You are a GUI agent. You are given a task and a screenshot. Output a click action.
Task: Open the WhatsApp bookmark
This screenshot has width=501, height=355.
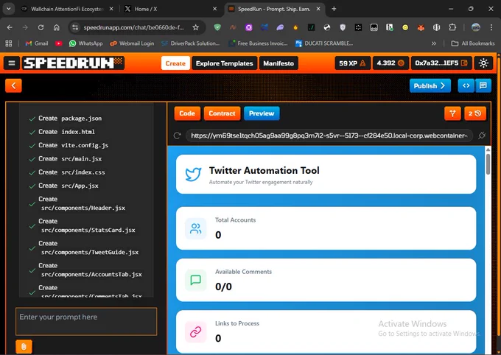coord(86,43)
